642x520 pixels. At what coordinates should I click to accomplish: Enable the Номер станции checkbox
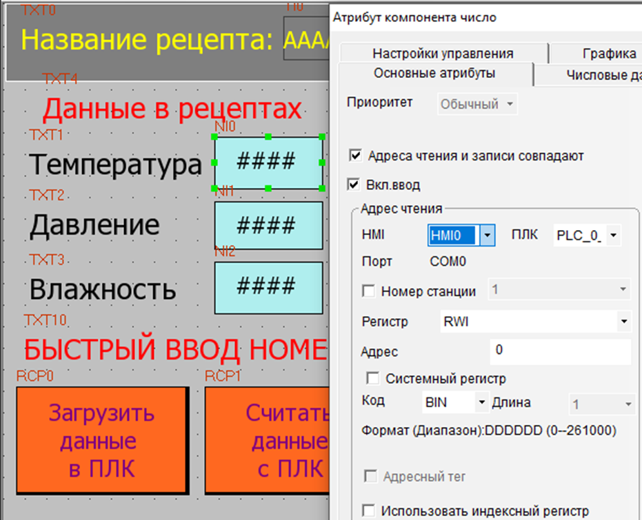point(371,291)
